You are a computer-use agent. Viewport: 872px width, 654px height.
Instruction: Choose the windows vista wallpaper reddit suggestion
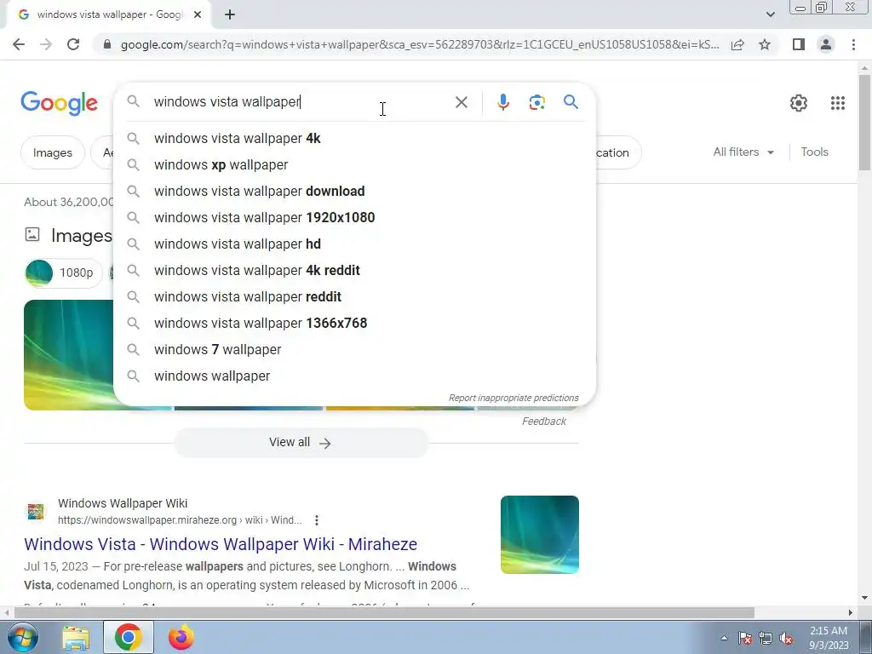[354, 297]
